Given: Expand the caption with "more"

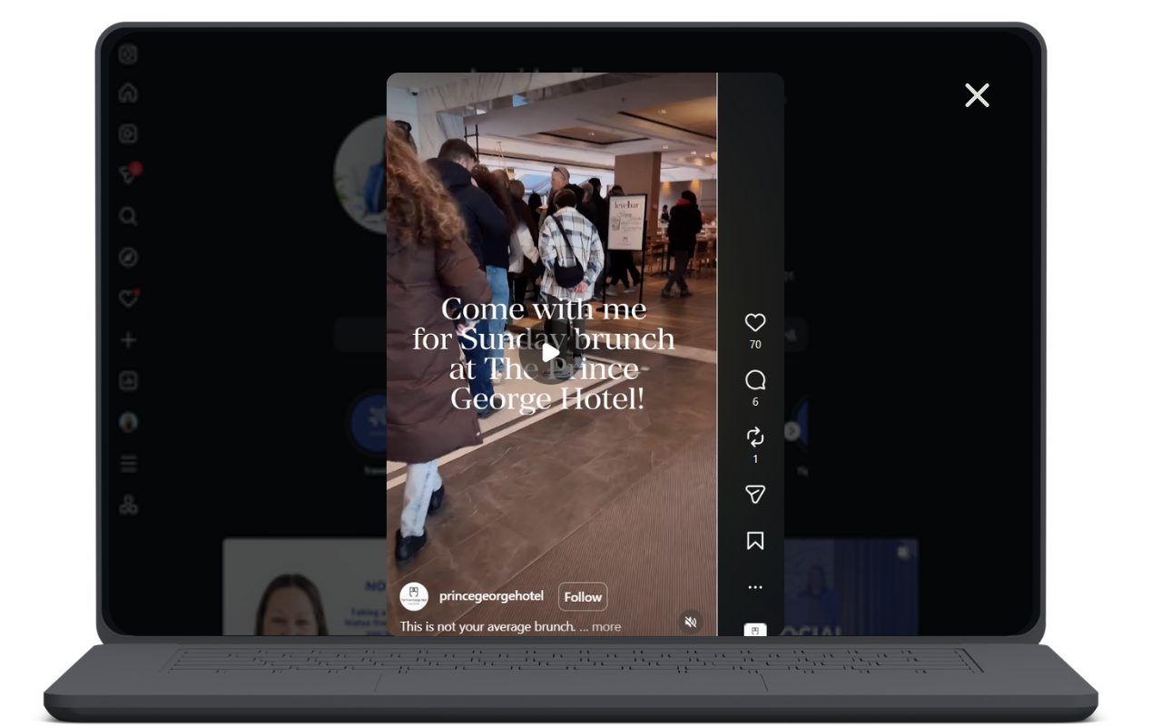Looking at the screenshot, I should pos(606,626).
